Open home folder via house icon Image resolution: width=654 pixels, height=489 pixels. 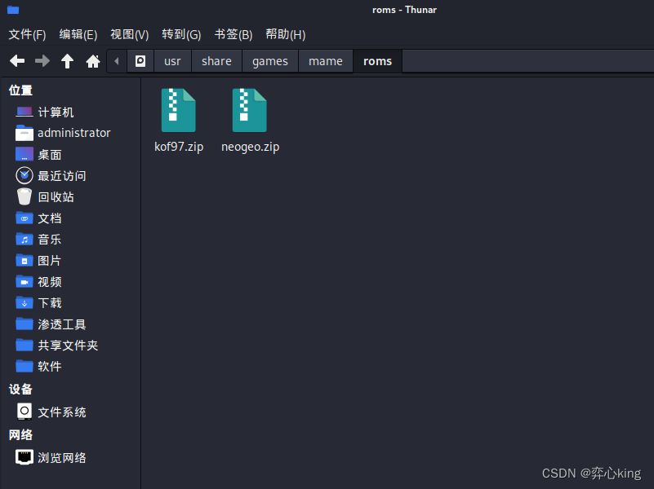[x=92, y=61]
